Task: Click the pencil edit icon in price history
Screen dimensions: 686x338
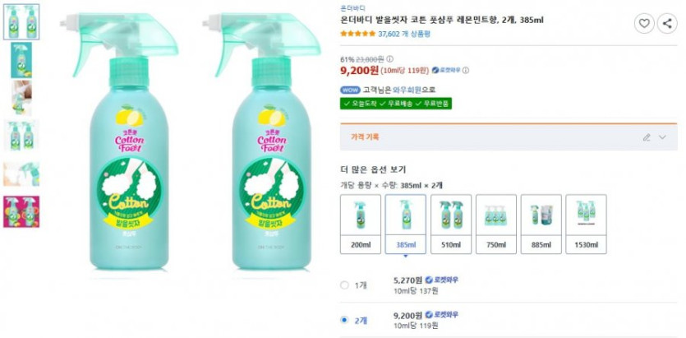Action: coord(647,137)
